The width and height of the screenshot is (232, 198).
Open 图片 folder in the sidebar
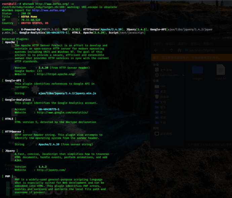pyautogui.click(x=160, y=112)
